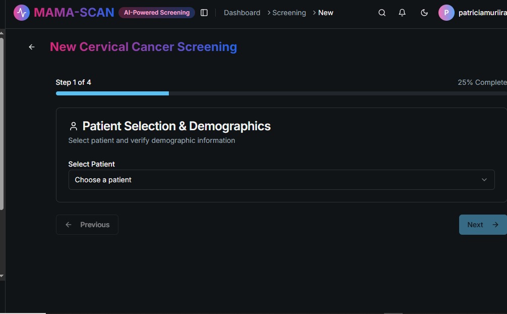
Task: Toggle the sidebar panel icon
Action: (204, 13)
